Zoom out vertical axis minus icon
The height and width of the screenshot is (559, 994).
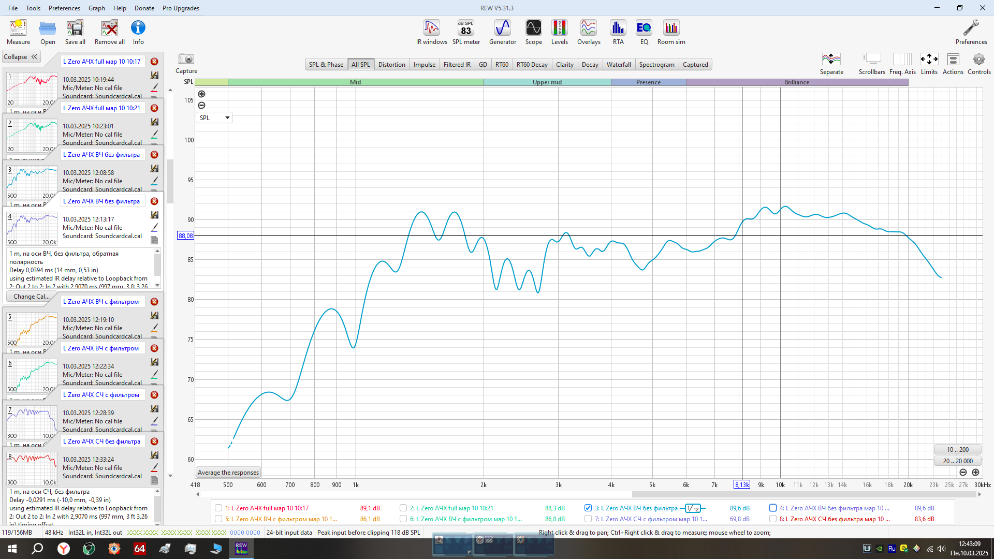pyautogui.click(x=202, y=105)
